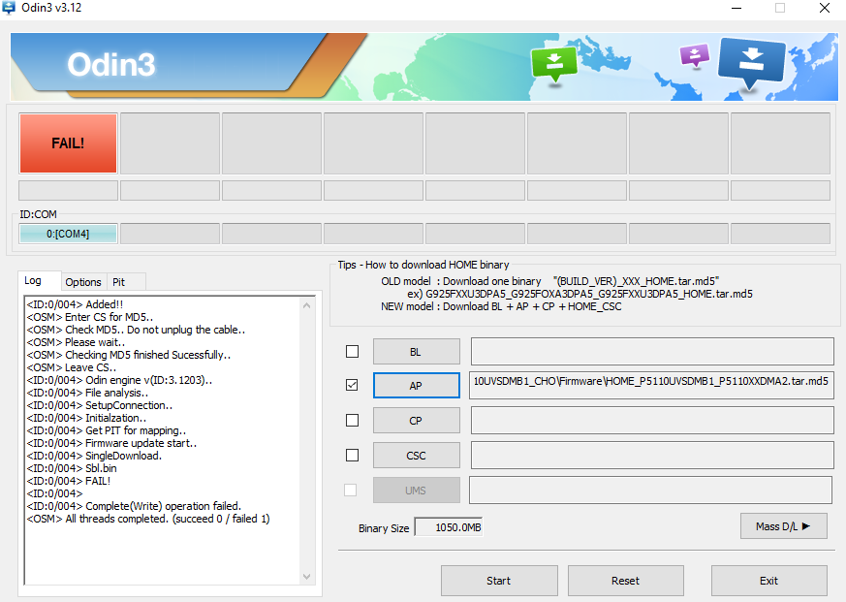This screenshot has width=846, height=602.
Task: Start the firmware flash
Action: click(499, 581)
